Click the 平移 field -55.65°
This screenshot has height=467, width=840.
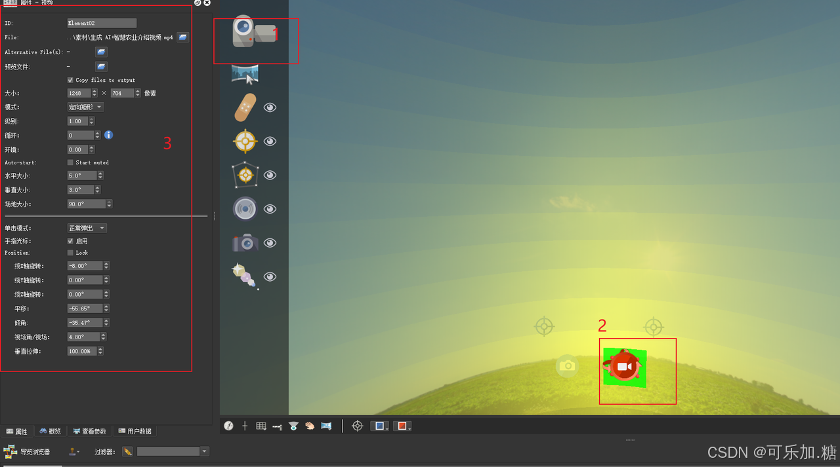(85, 308)
